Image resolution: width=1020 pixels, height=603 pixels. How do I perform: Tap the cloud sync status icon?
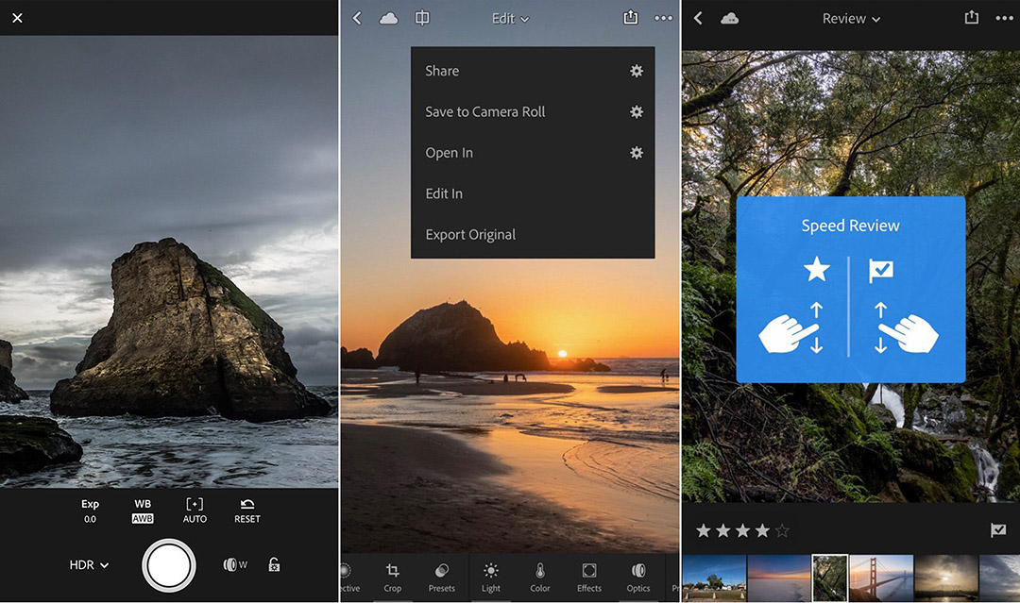coord(387,17)
